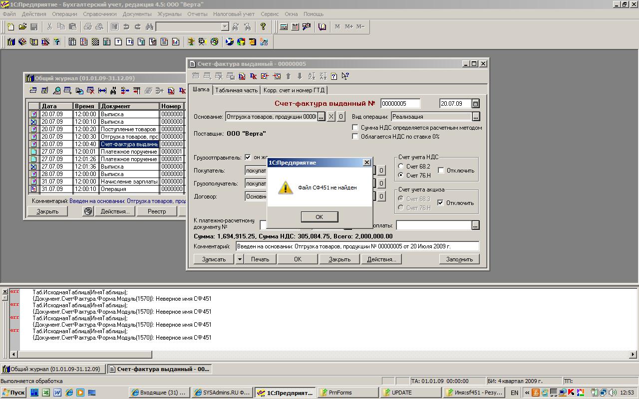Click the Save diskette toolbar icon
The height and width of the screenshot is (399, 639).
34,27
